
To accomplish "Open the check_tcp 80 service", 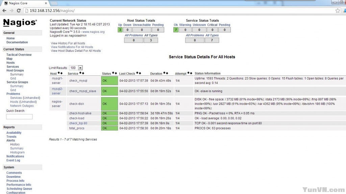I will click(78, 123).
